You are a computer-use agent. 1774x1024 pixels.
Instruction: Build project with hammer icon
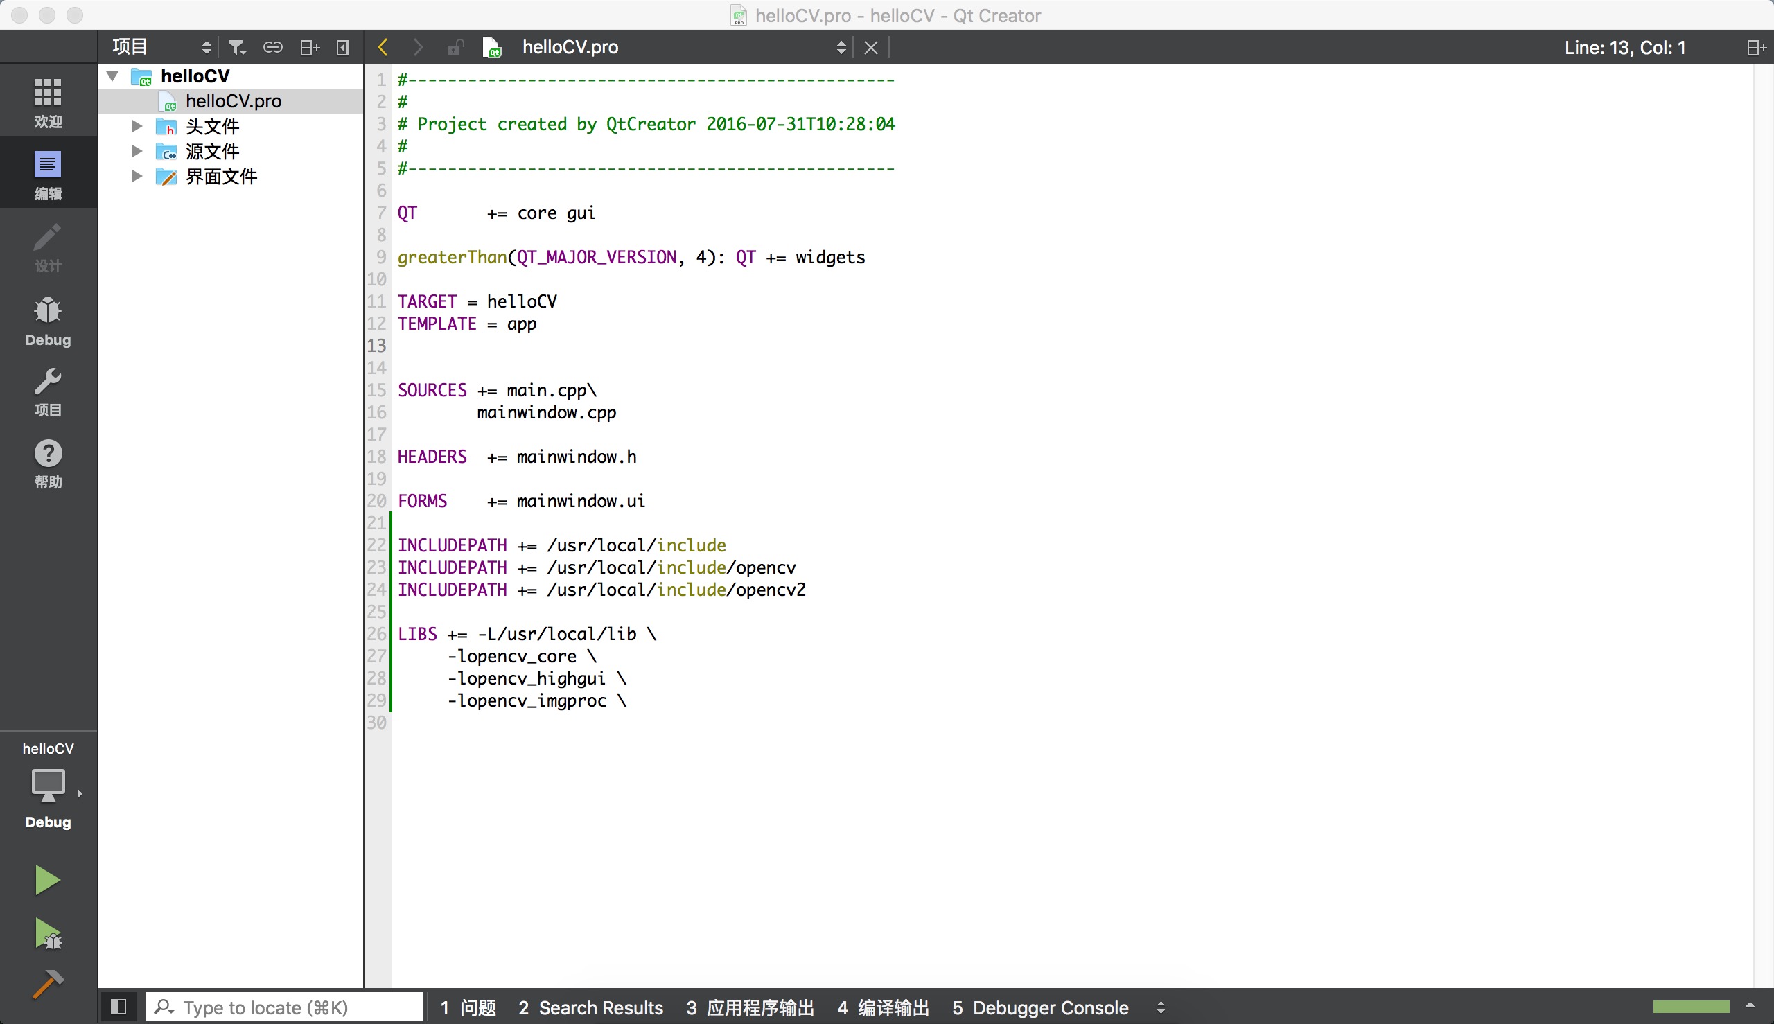tap(48, 985)
